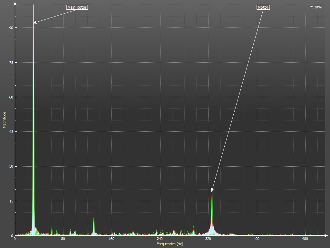Click the arrowhead pointing at Main Rotor peak
Screen dimensions: 330x248
tap(34, 23)
